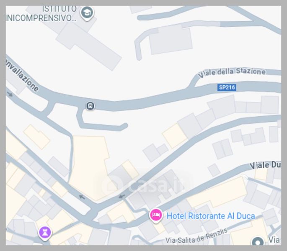Screen dimensions: 287x251
Task: Select the grey building above Viale della Stazione
Action: tap(171, 40)
